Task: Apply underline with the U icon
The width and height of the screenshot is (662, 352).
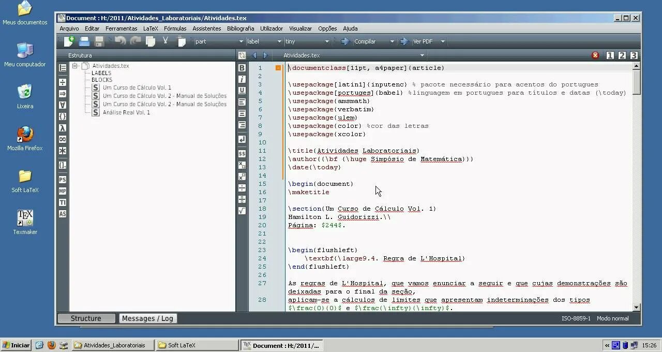Action: [242, 91]
